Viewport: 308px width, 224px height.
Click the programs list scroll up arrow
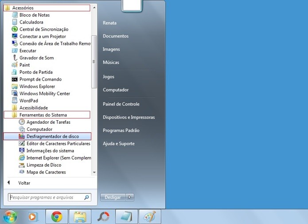tap(94, 8)
